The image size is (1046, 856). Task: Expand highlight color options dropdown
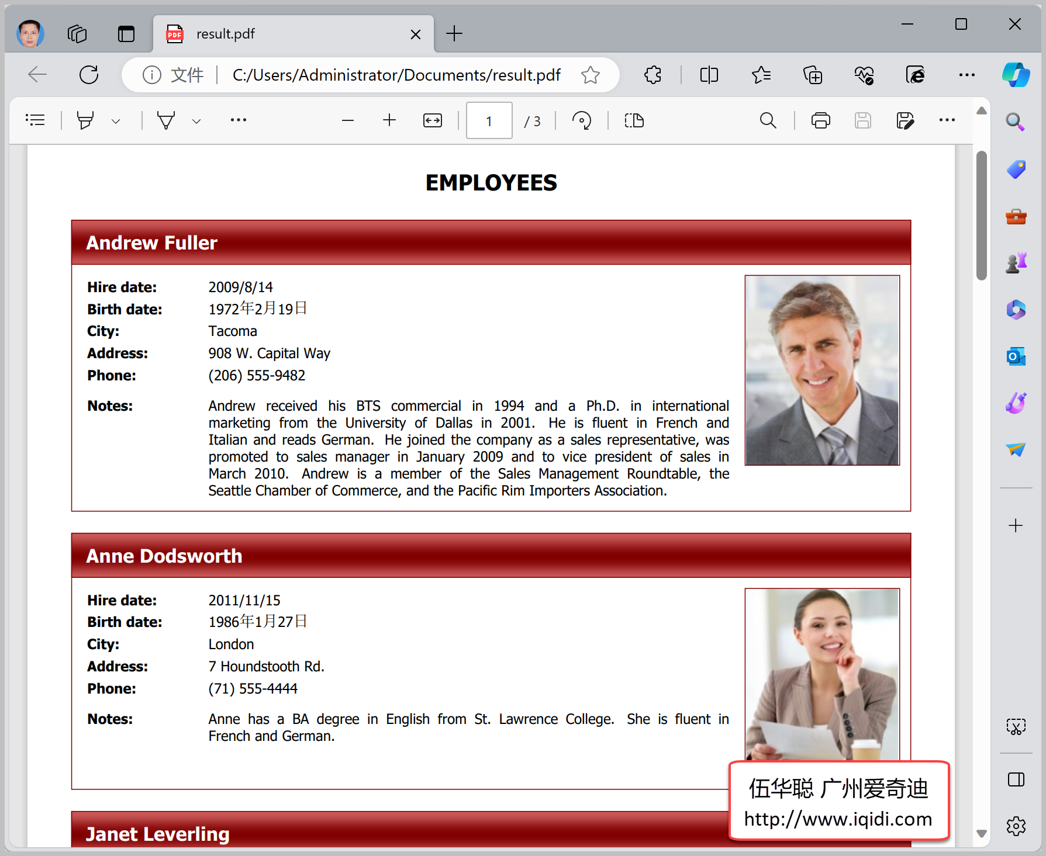pyautogui.click(x=116, y=121)
